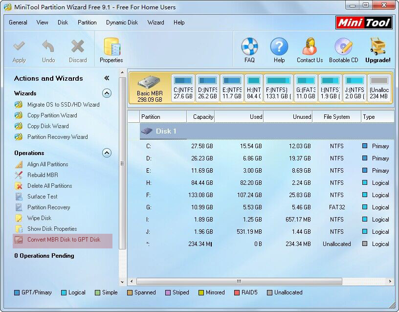Image resolution: width=399 pixels, height=312 pixels.
Task: Click the Upgrade shopping cart icon
Action: (378, 48)
